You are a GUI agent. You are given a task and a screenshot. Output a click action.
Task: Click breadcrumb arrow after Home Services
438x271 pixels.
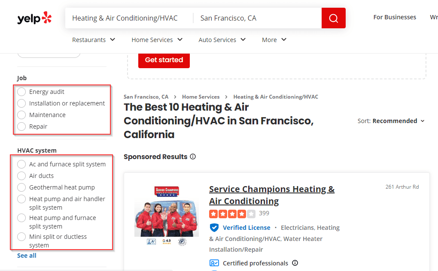(x=226, y=97)
